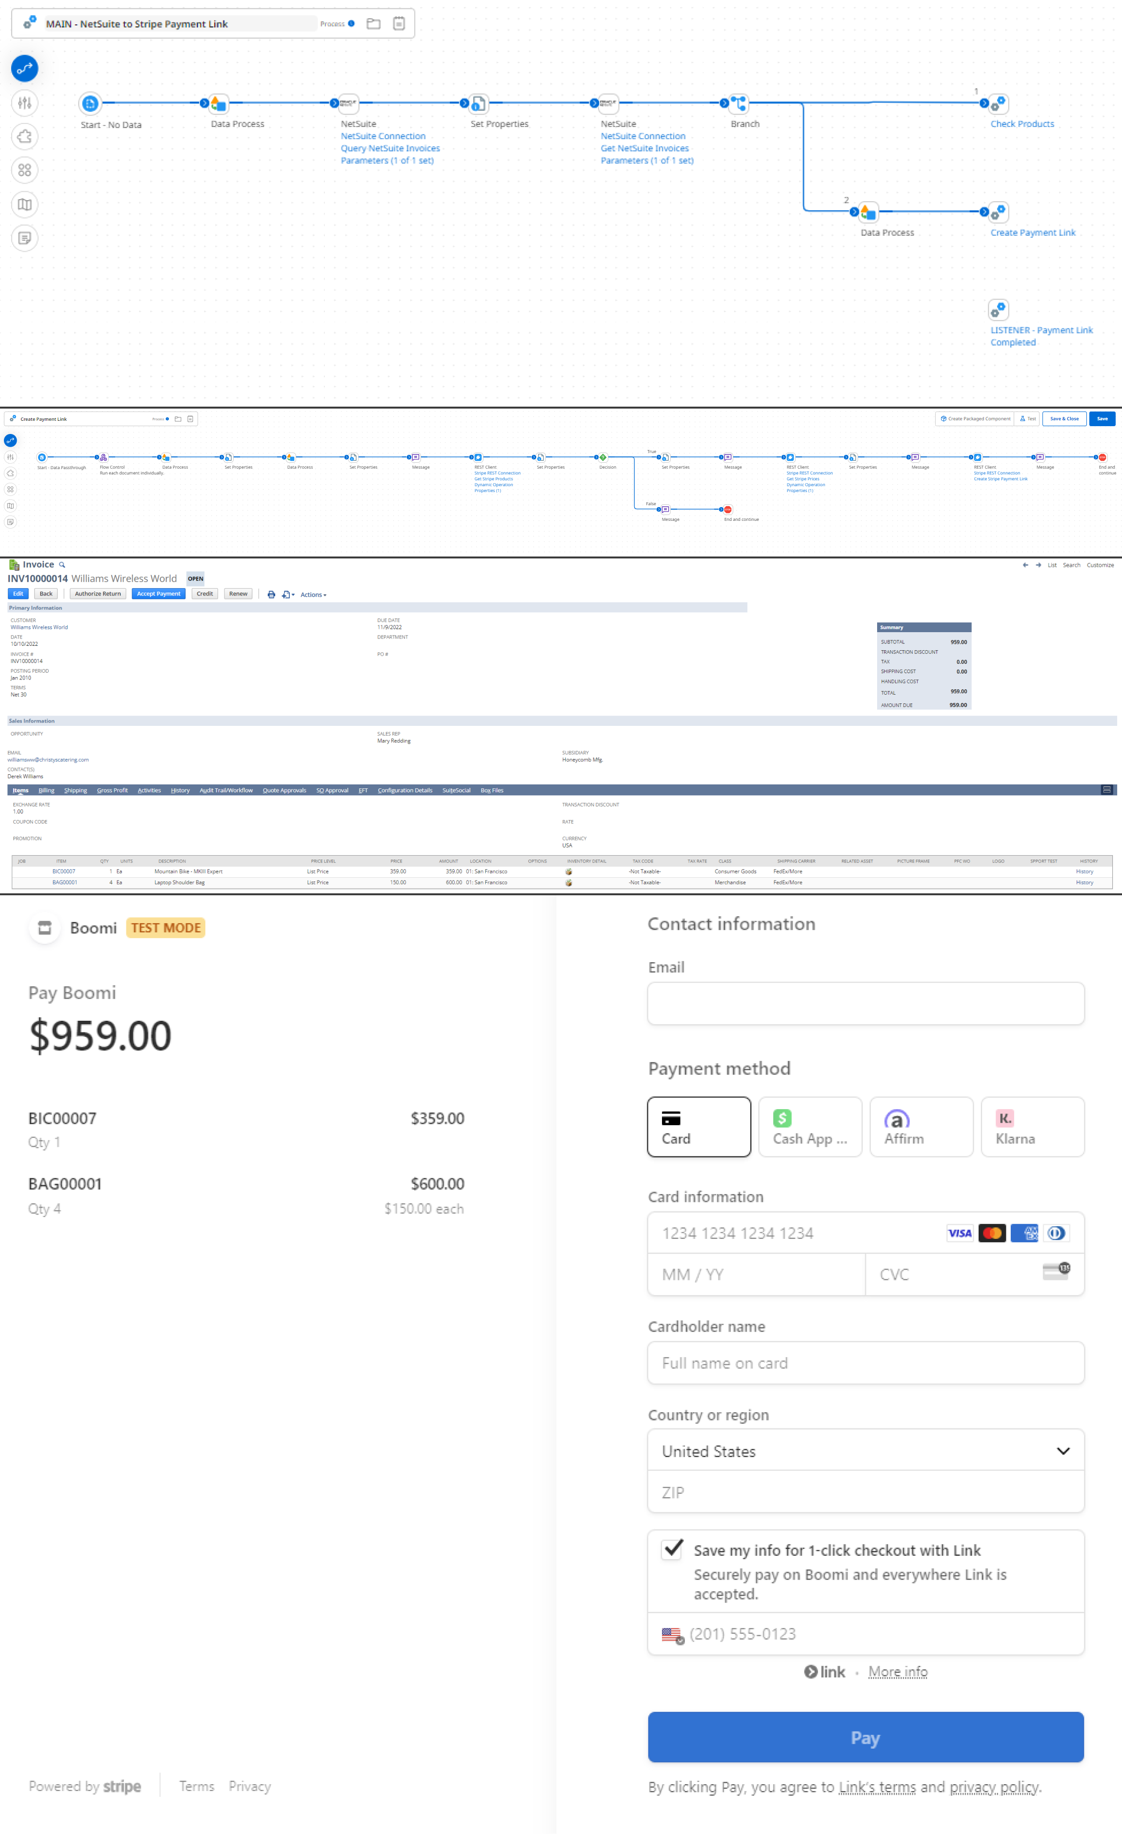The width and height of the screenshot is (1122, 1834).
Task: Click the search magnifier beside the Invoice title
Action: pos(63,564)
